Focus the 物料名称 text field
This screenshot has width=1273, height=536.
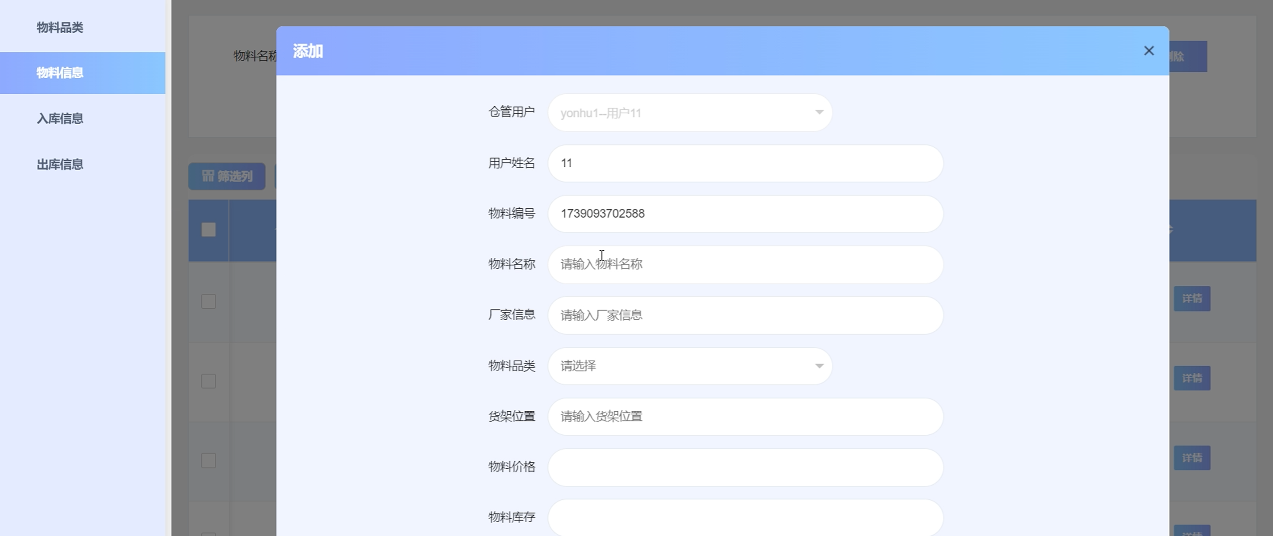745,264
